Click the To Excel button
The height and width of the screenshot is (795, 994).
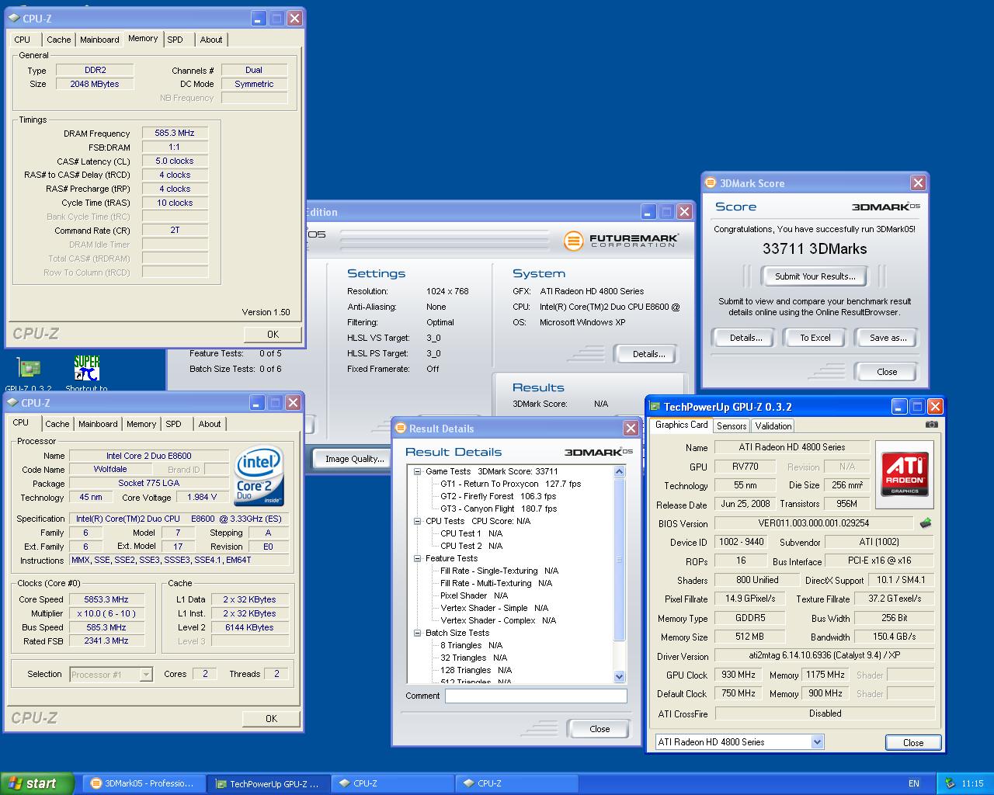(x=815, y=338)
